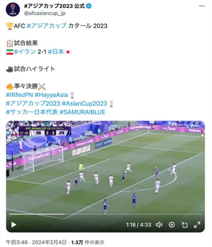Open the #日本 hashtag
Image resolution: width=212 pixels, height=247 pixels.
pos(56,52)
